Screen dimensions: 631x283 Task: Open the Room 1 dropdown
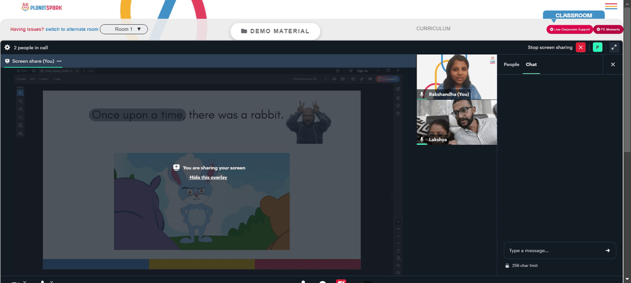point(124,30)
